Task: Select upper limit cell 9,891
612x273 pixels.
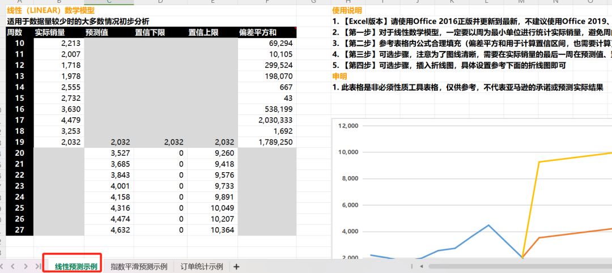Action: pos(212,197)
